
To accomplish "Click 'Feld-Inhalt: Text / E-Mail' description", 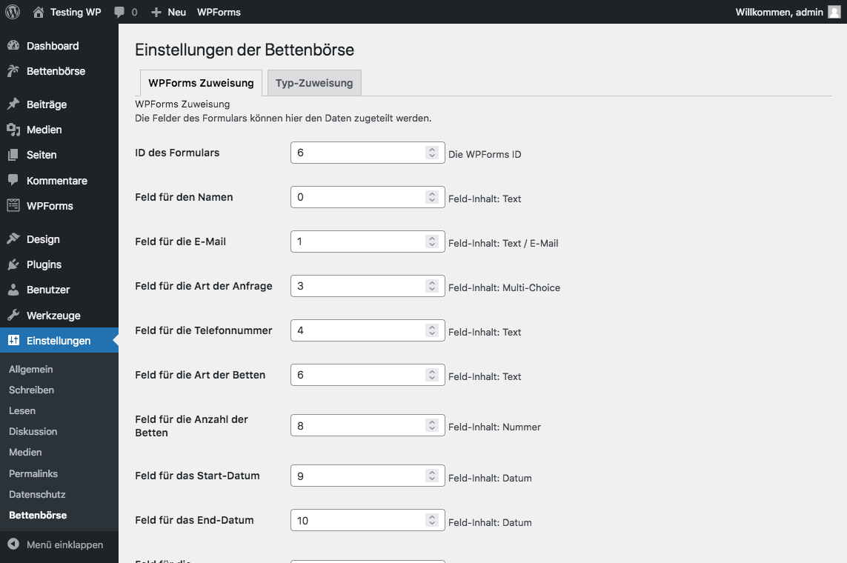I will pyautogui.click(x=503, y=244).
